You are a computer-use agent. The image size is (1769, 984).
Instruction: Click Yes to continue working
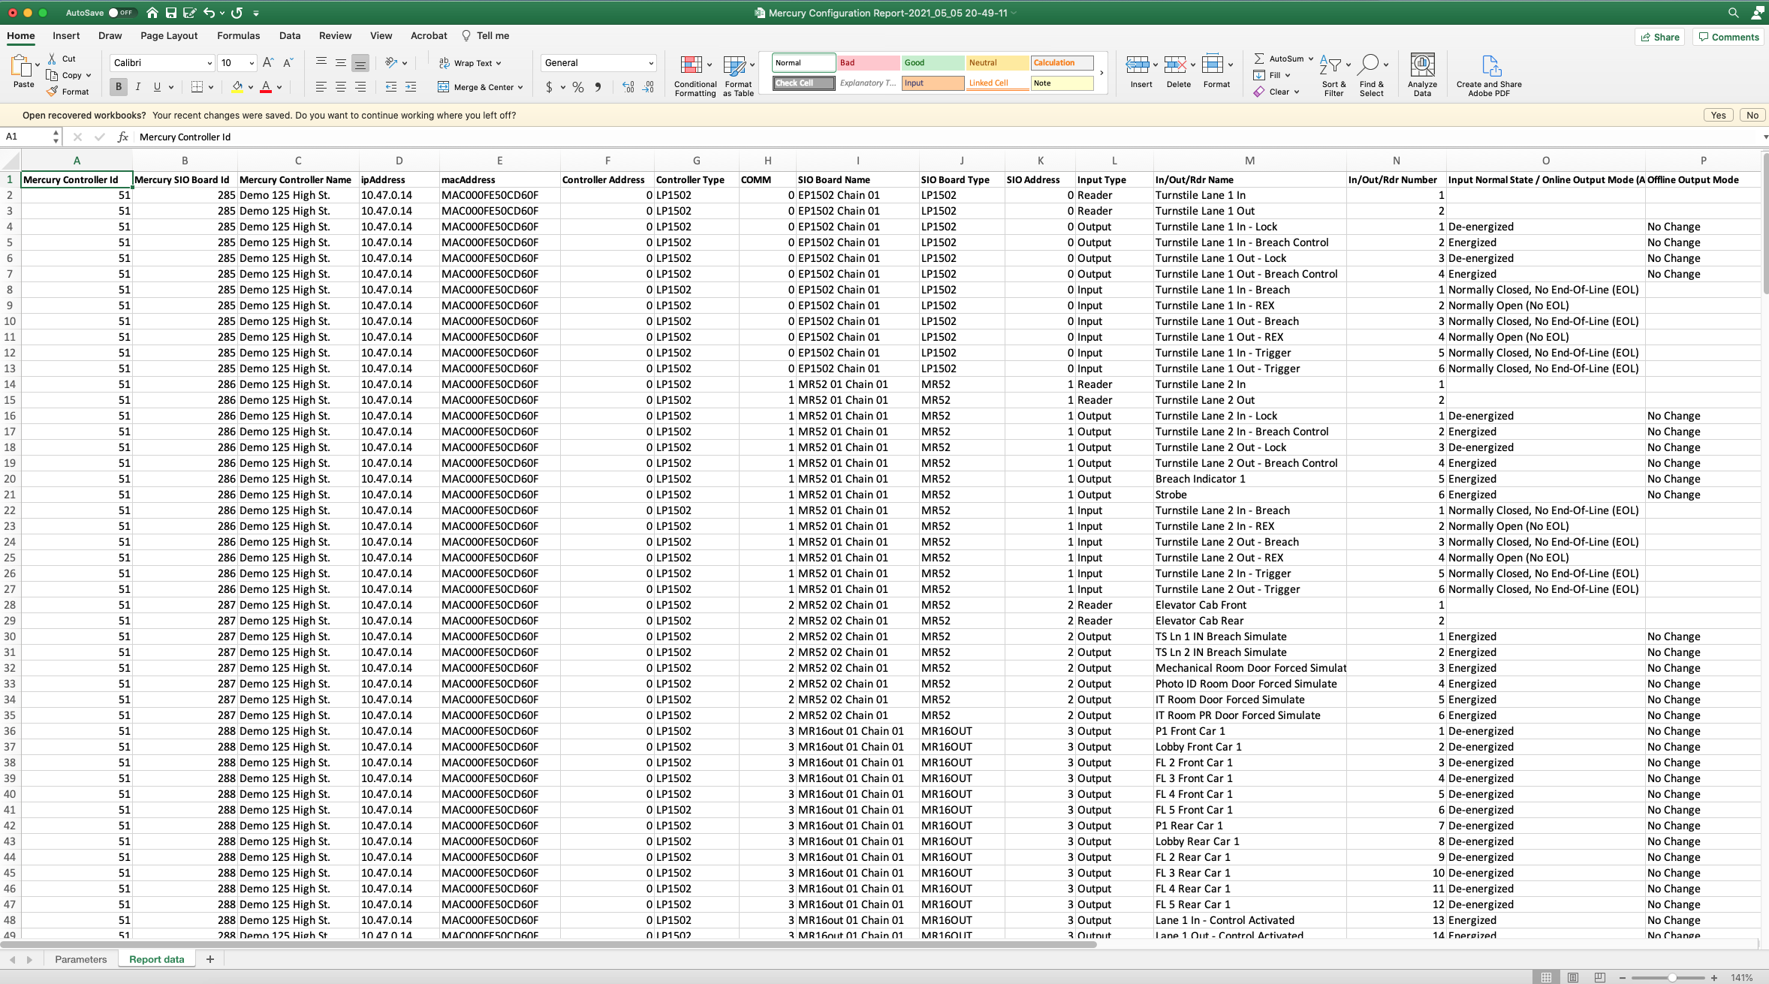[1717, 114]
